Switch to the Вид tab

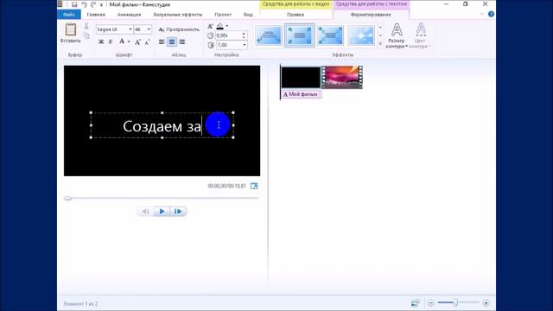pyautogui.click(x=248, y=15)
